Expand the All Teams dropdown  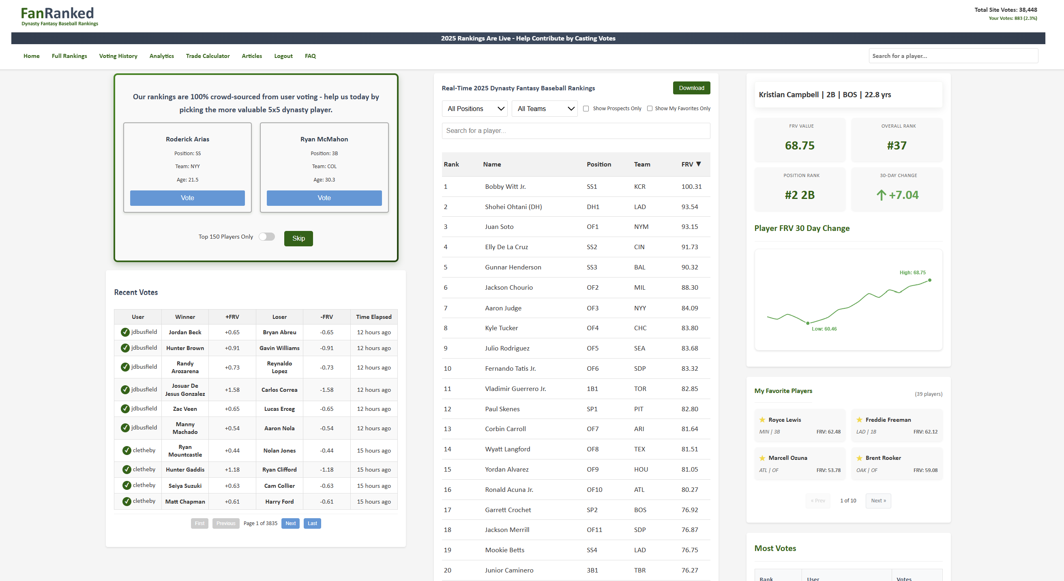click(545, 109)
